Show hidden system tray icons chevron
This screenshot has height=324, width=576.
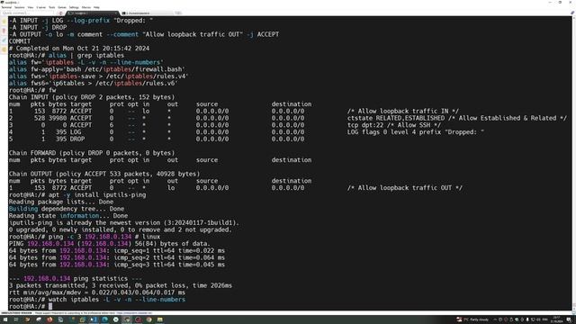click(x=495, y=319)
